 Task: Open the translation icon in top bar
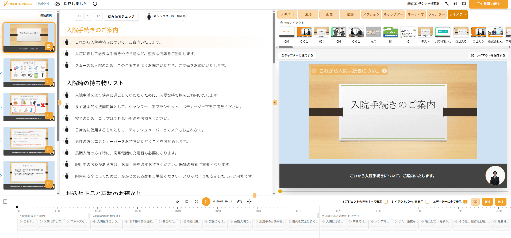click(447, 4)
